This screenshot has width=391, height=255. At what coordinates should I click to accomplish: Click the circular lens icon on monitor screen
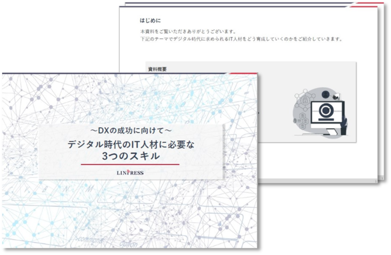[326, 111]
